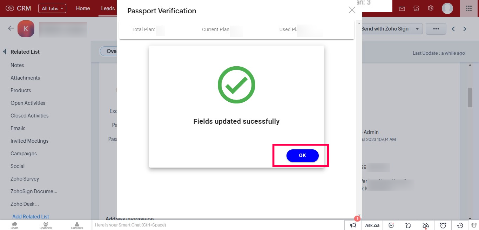
Task: Close the Passport Verification dialog
Action: [352, 10]
